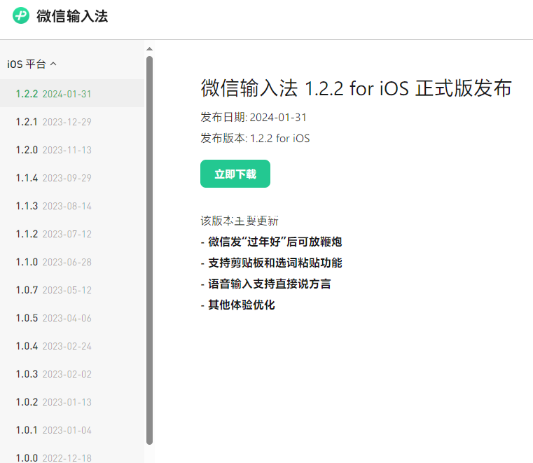Click the sidebar scrollbar up arrow
Screen dimensions: 533x463
point(149,49)
